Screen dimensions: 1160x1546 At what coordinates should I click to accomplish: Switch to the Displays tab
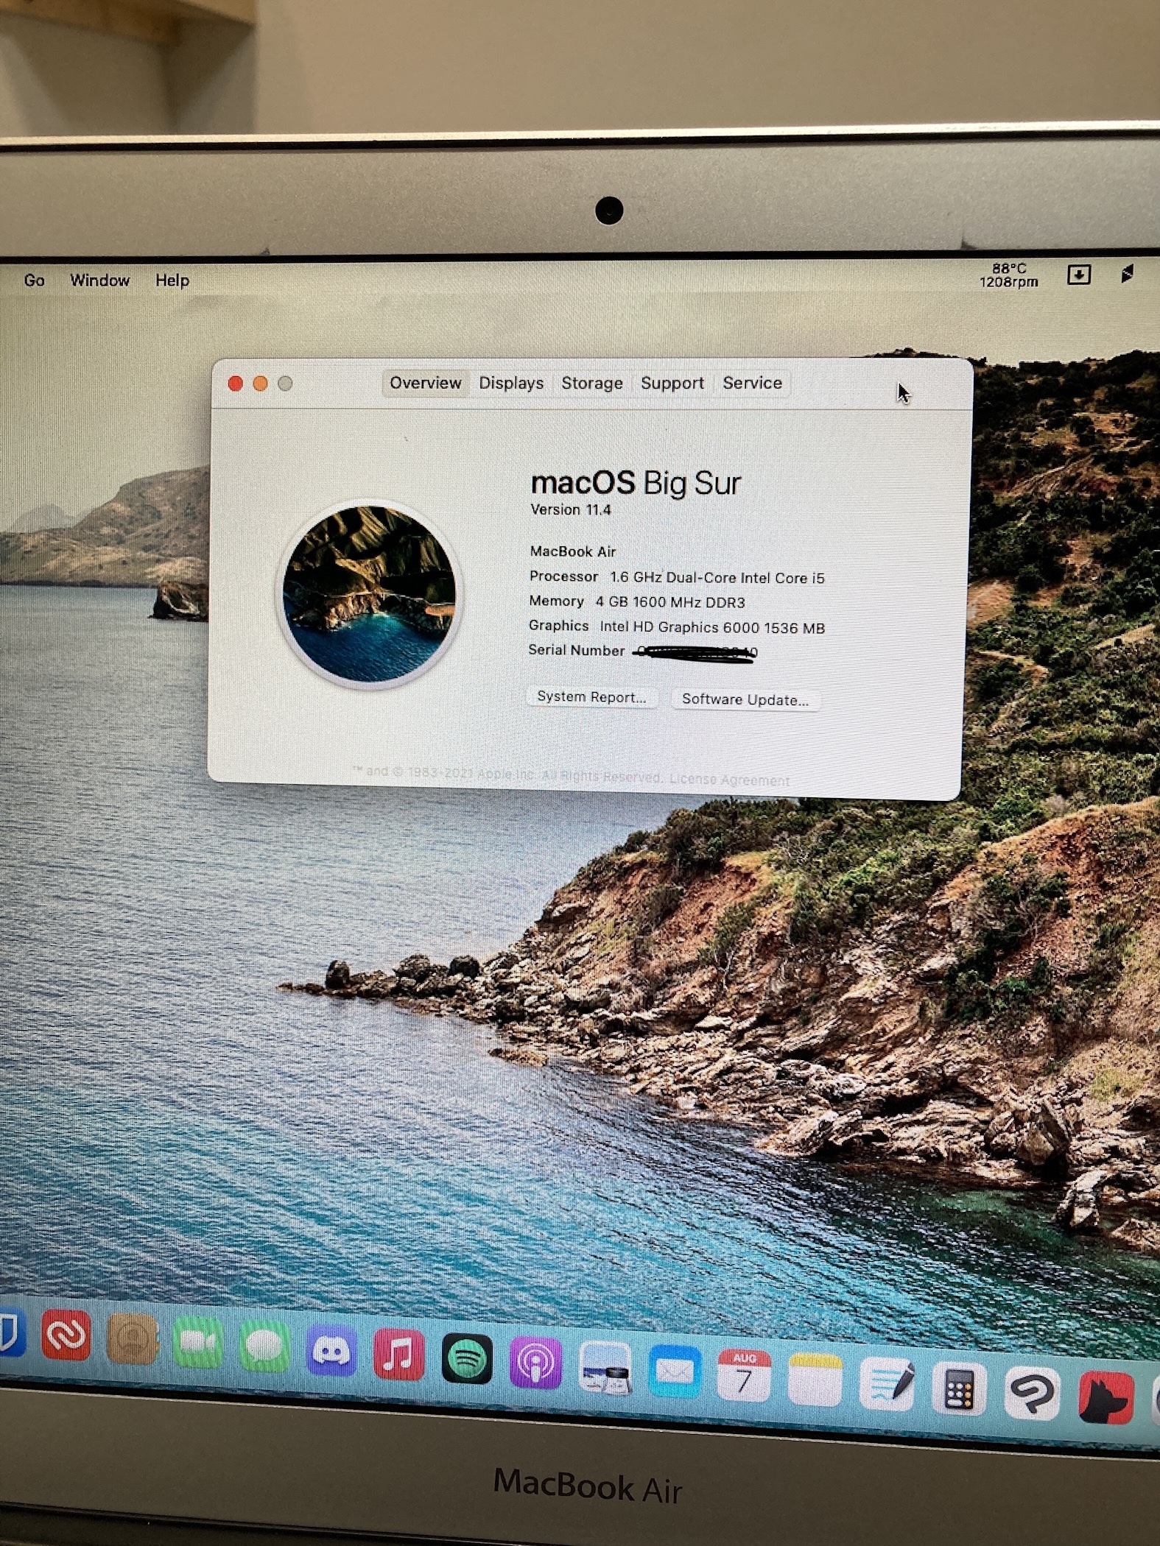click(x=511, y=384)
